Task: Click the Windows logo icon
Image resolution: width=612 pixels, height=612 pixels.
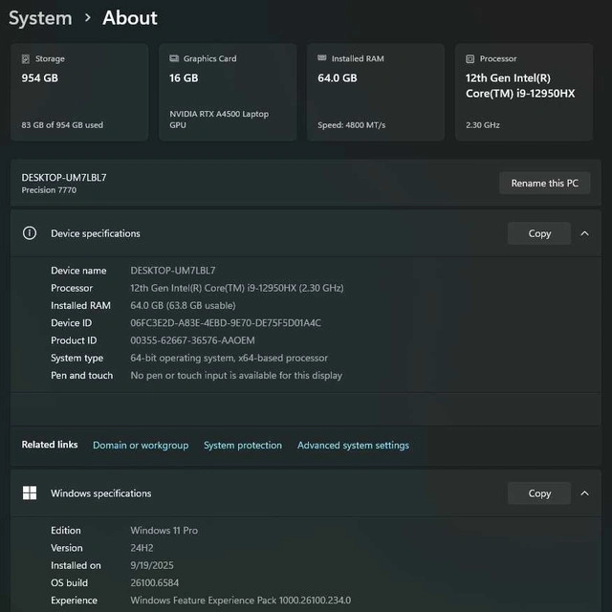Action: click(30, 493)
